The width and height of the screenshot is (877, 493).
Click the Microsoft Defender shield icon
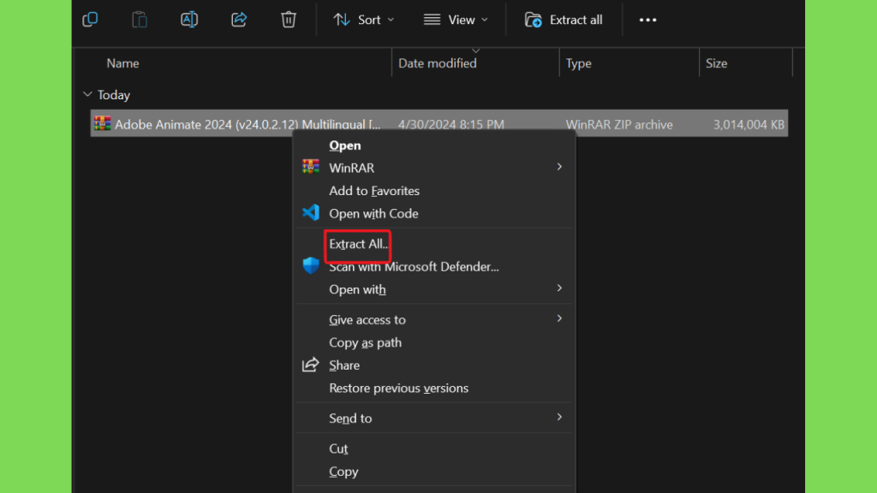point(310,265)
